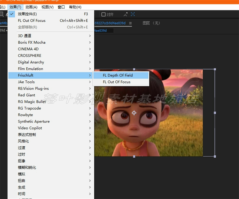Expand the Rowbyte submenu
239x199 pixels.
point(51,115)
